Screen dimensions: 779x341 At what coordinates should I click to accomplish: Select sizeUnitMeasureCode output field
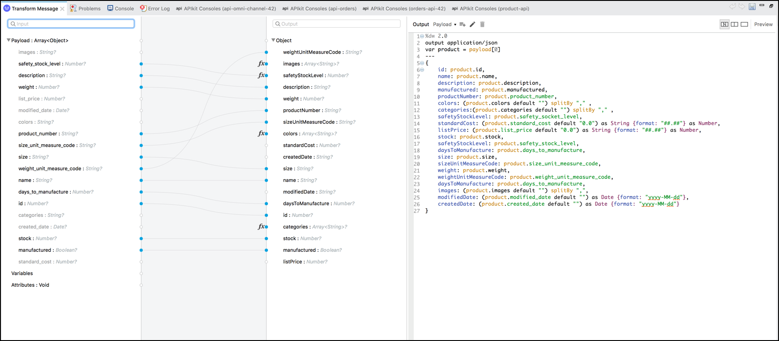click(x=319, y=122)
